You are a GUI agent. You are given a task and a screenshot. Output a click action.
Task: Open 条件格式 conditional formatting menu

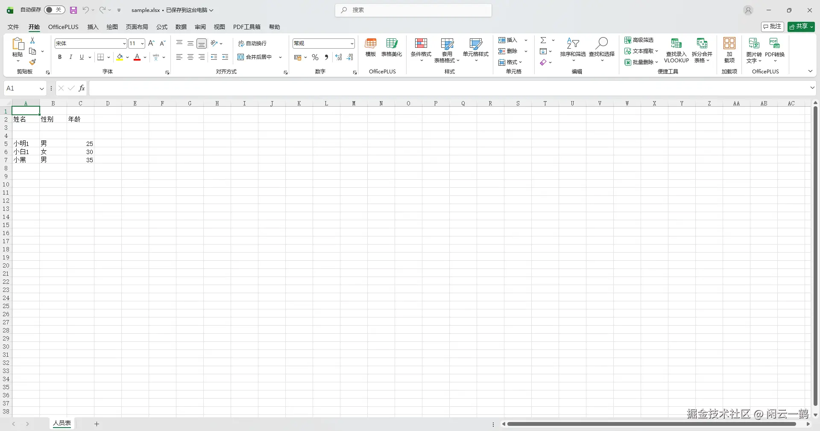421,50
